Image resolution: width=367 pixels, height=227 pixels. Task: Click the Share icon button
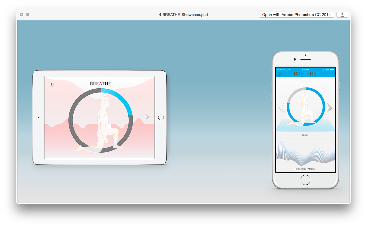click(342, 15)
